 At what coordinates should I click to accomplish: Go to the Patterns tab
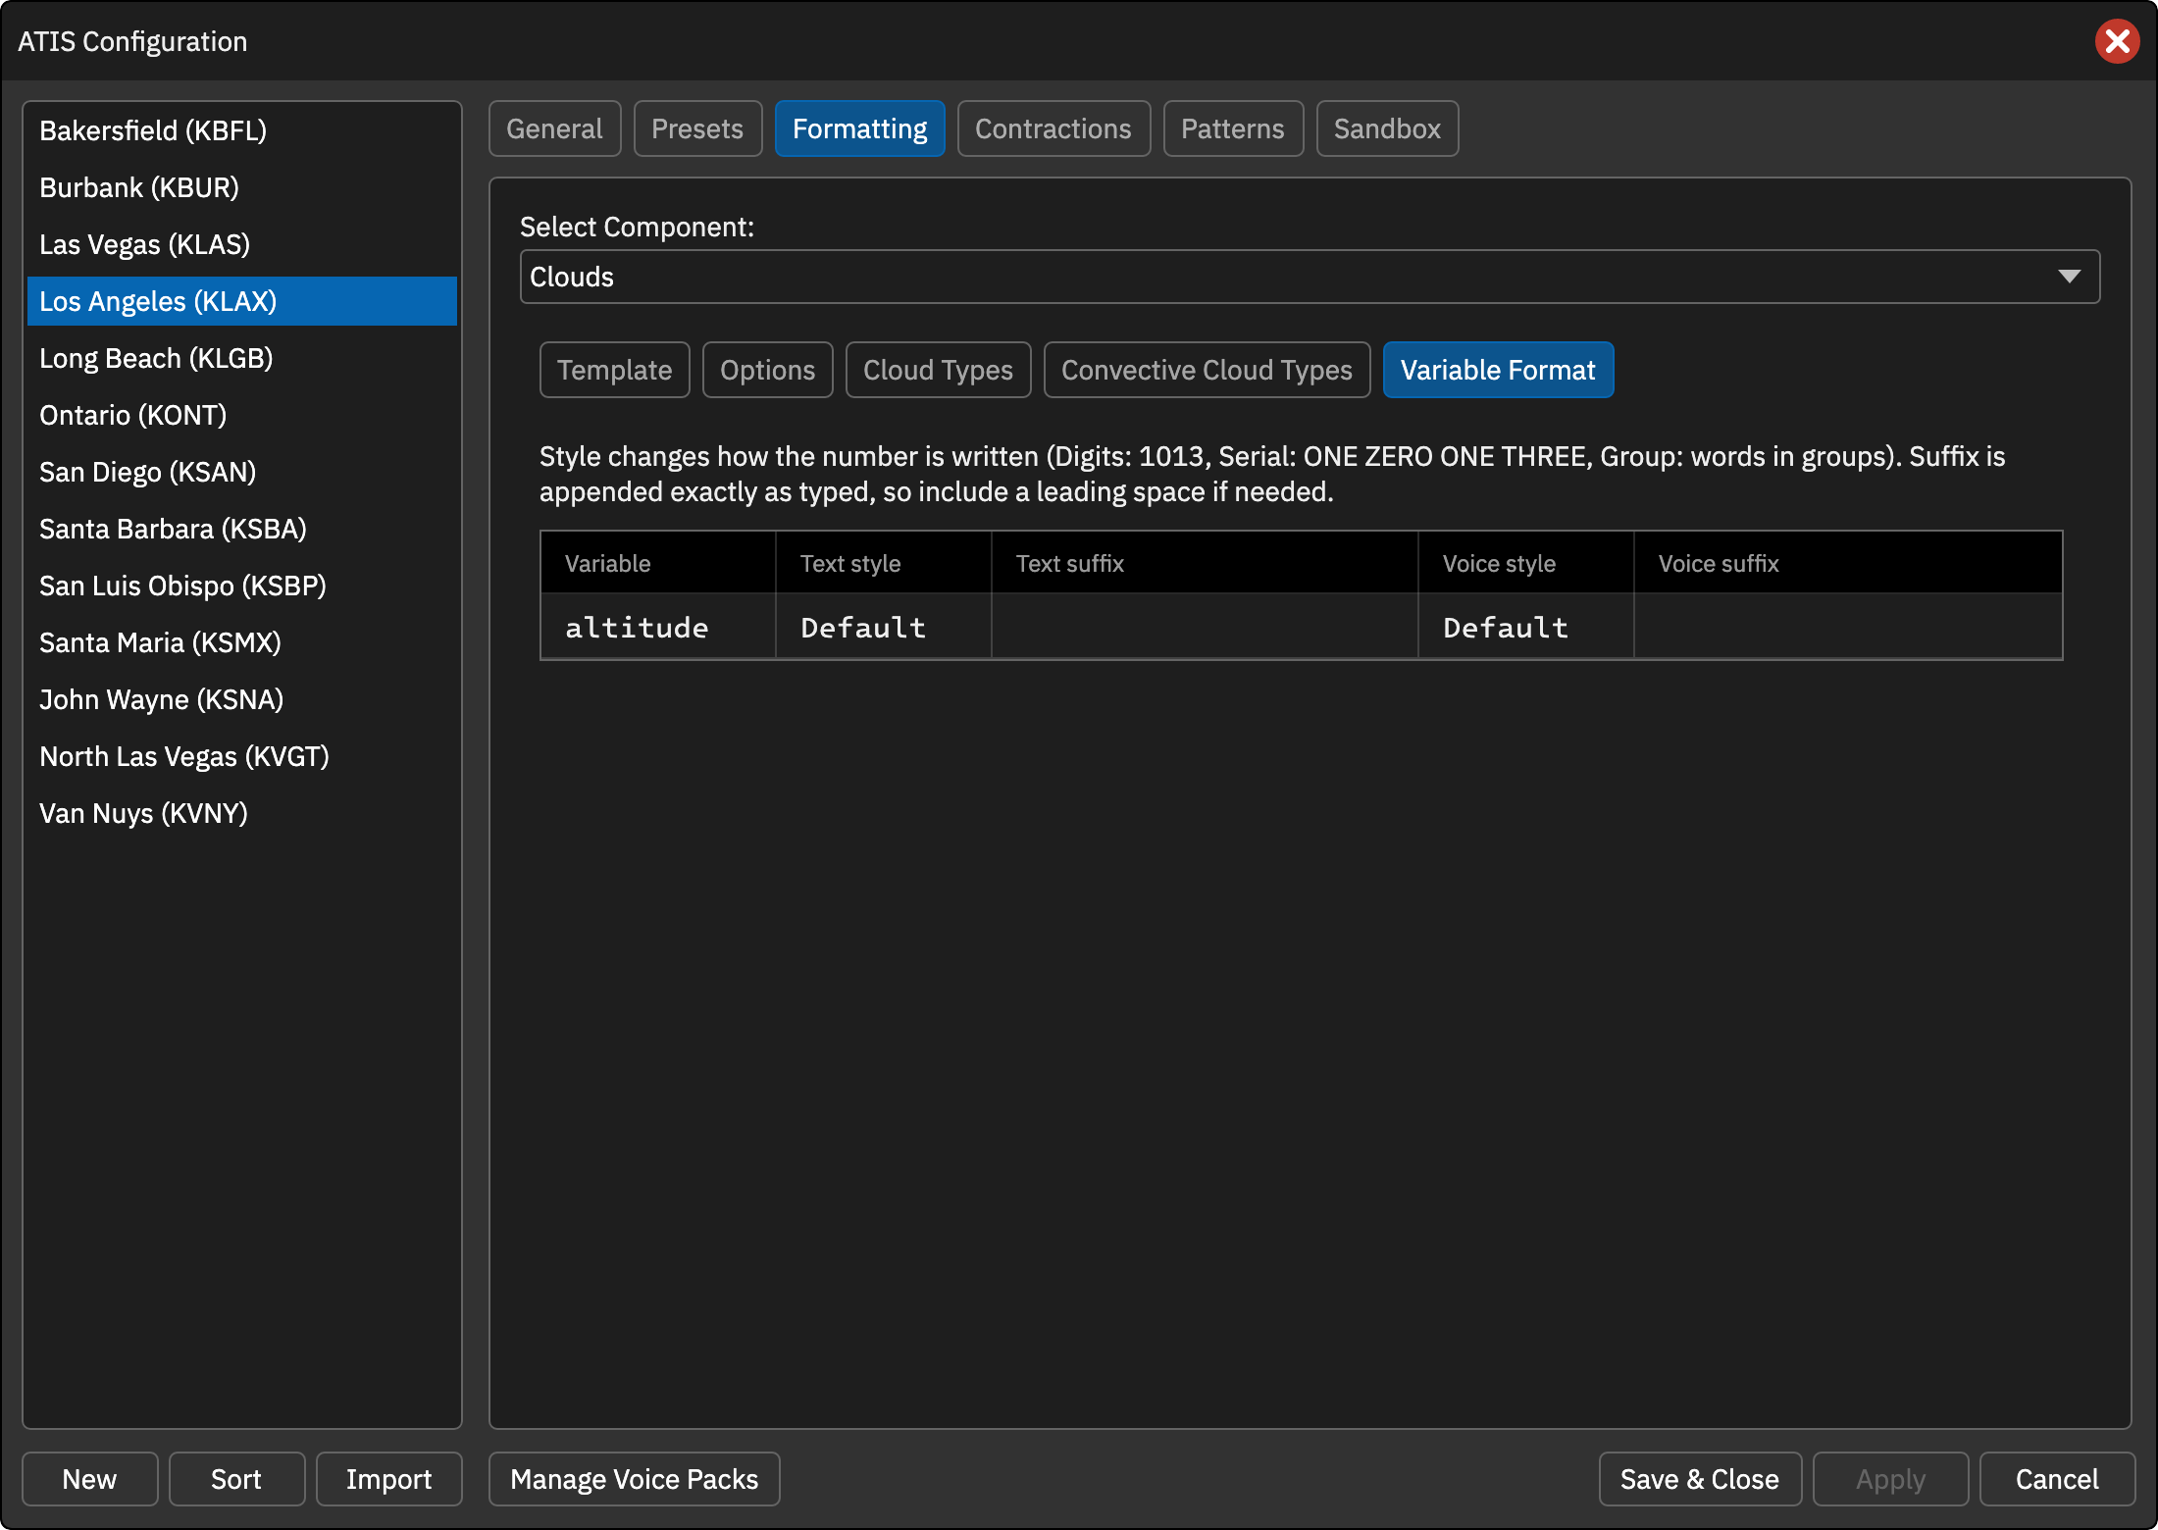click(1233, 128)
